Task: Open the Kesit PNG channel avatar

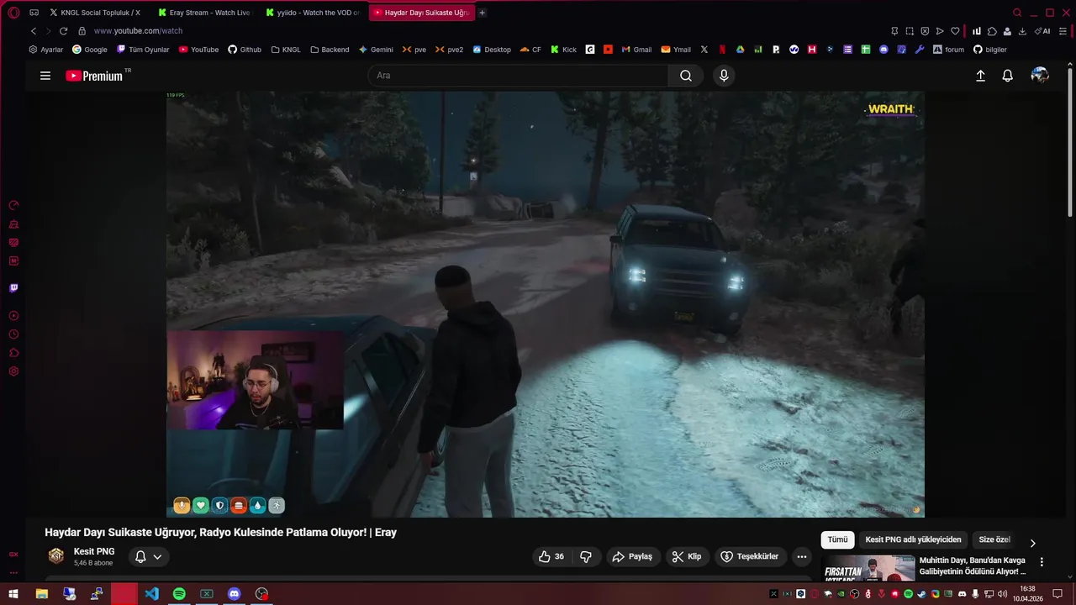Action: [x=56, y=556]
